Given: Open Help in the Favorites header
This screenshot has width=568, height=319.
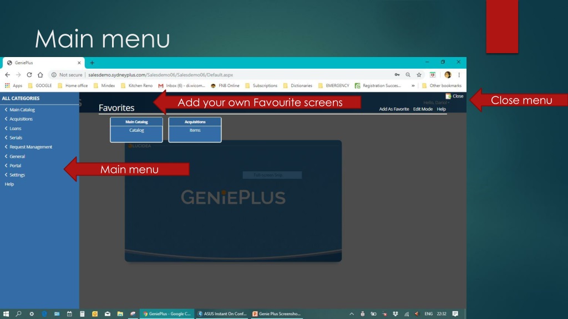Looking at the screenshot, I should [x=441, y=109].
